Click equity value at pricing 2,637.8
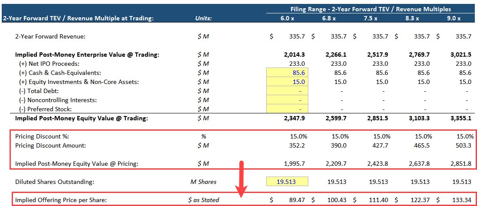 coord(419,164)
